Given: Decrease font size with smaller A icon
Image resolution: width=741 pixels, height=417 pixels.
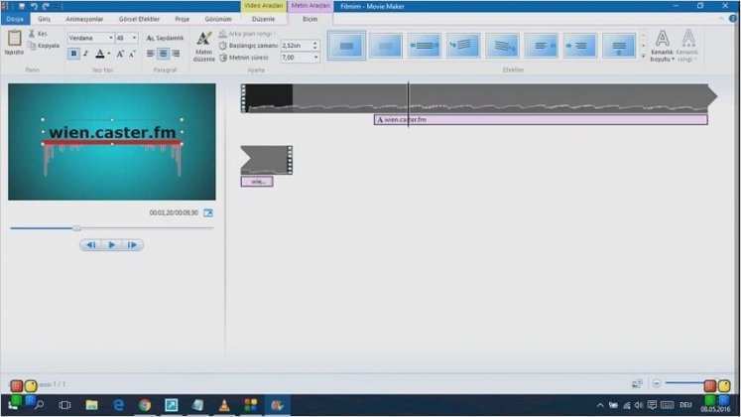Looking at the screenshot, I should click(132, 54).
